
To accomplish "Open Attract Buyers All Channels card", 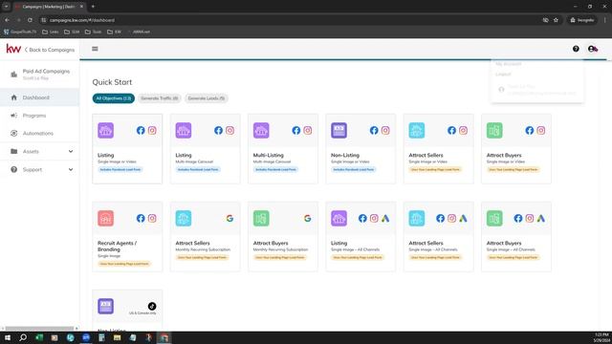I will click(516, 237).
